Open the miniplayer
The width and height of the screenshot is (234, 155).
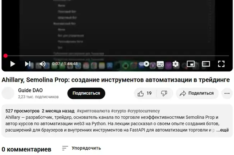pos(191,64)
